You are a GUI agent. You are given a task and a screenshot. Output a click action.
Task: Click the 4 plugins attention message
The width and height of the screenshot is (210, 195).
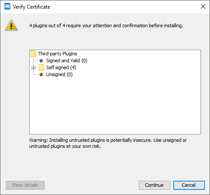(x=106, y=26)
